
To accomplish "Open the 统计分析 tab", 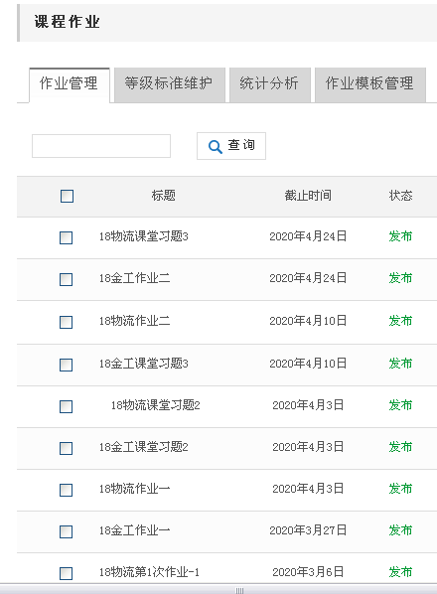I will point(269,84).
